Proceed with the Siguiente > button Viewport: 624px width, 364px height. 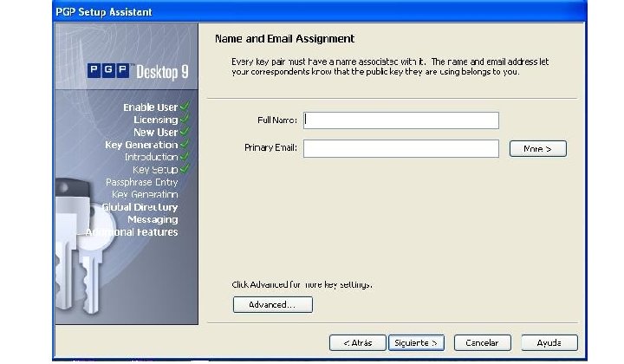[x=416, y=342]
